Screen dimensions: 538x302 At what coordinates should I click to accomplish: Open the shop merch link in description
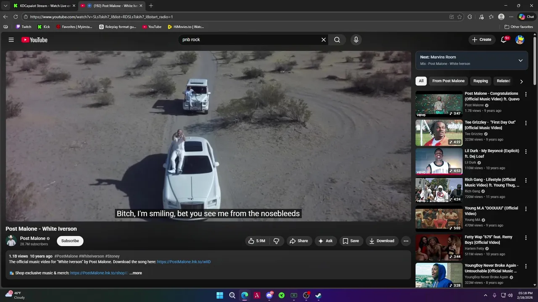[99, 273]
